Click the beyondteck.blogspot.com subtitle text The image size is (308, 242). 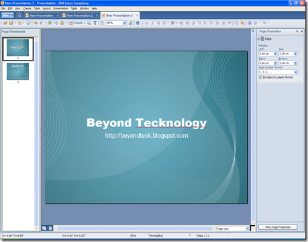point(146,136)
